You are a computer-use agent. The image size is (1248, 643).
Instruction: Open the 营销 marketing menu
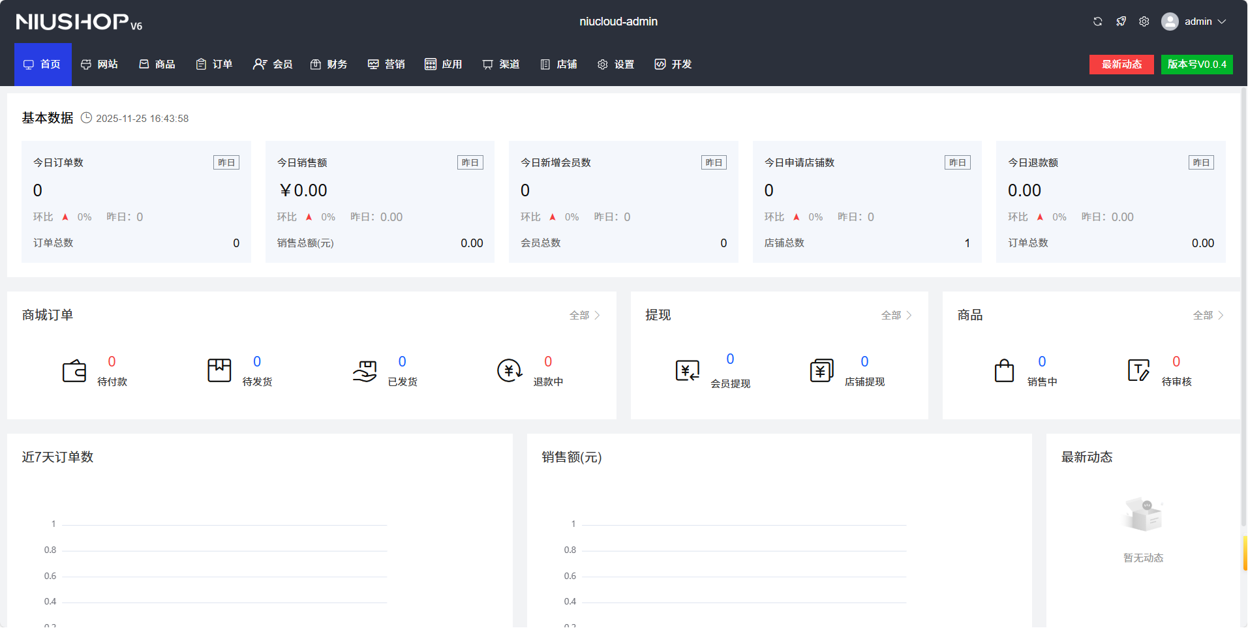pyautogui.click(x=387, y=64)
